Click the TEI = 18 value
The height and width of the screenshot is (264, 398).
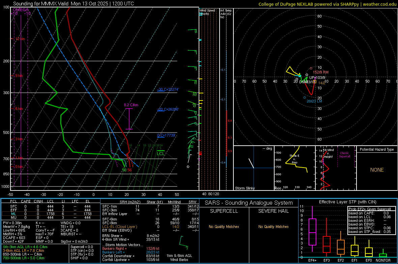(x=67, y=227)
